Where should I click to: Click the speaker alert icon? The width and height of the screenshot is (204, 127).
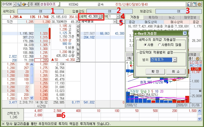point(24,4)
